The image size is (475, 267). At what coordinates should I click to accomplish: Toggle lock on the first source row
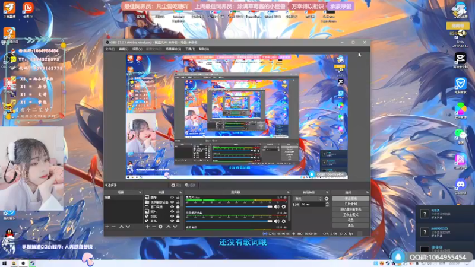(178, 198)
